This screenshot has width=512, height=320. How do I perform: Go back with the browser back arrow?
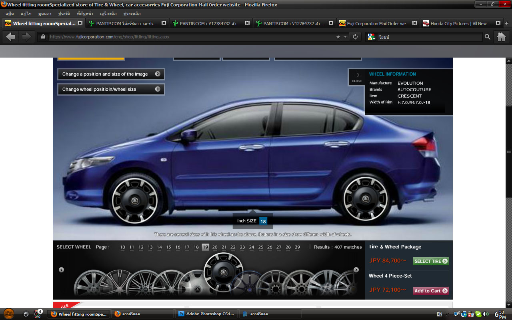(11, 37)
